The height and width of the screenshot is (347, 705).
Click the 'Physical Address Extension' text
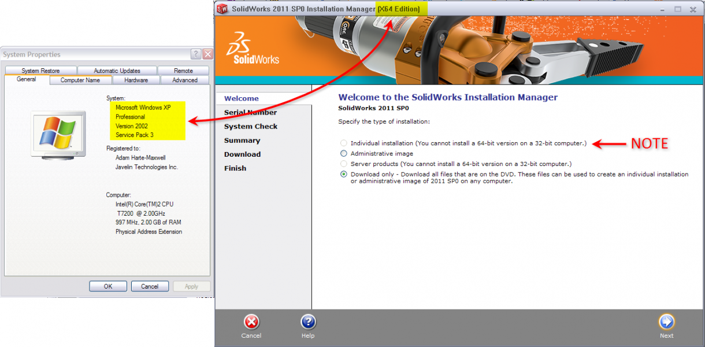tap(149, 232)
